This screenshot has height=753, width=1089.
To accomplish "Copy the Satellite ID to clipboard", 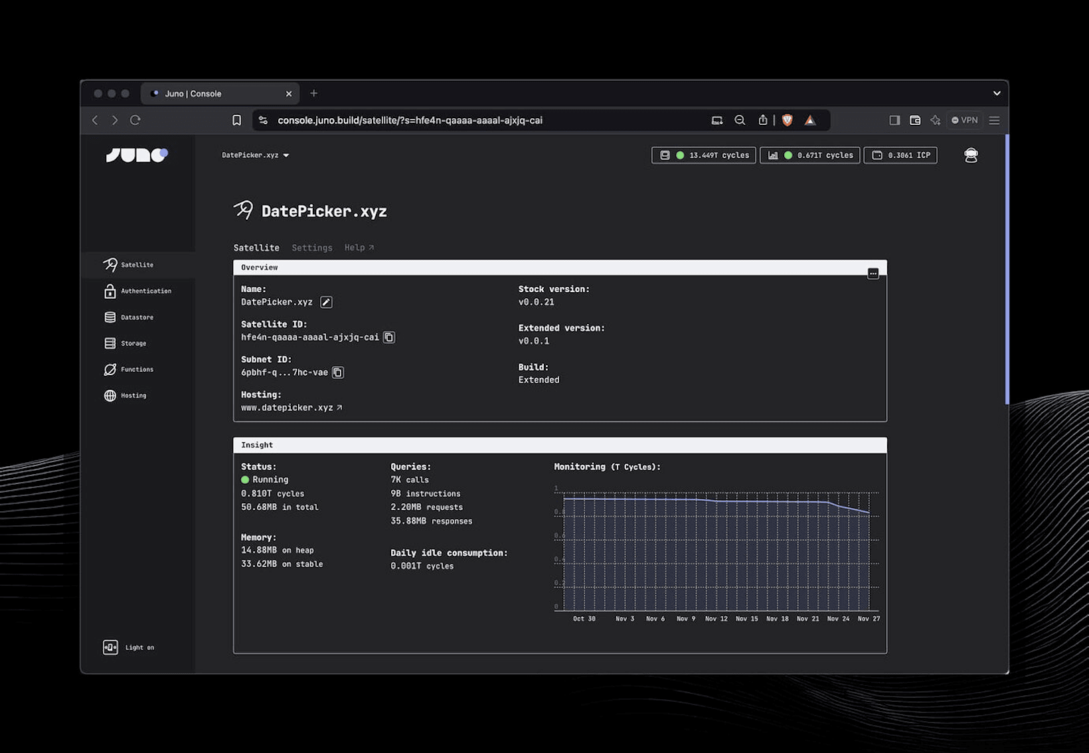I will coord(389,337).
